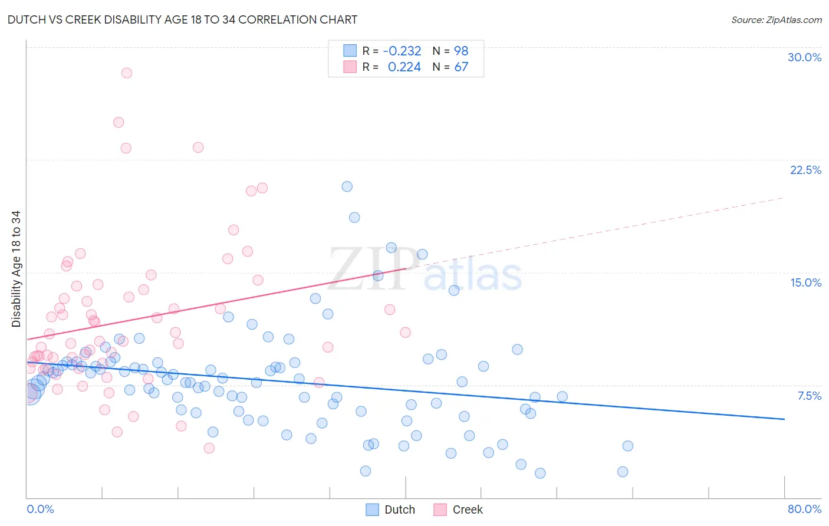Screen dimensions: 829x526
Task: Click the Disability Age 18 to 34 axis title
Action: pyautogui.click(x=16, y=269)
